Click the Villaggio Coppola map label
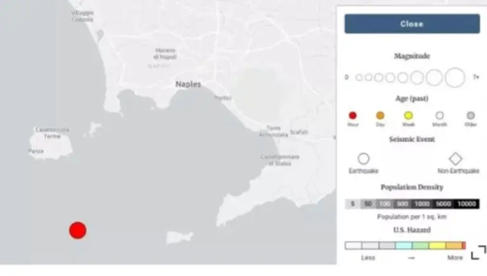The width and height of the screenshot is (487, 276). [x=82, y=16]
